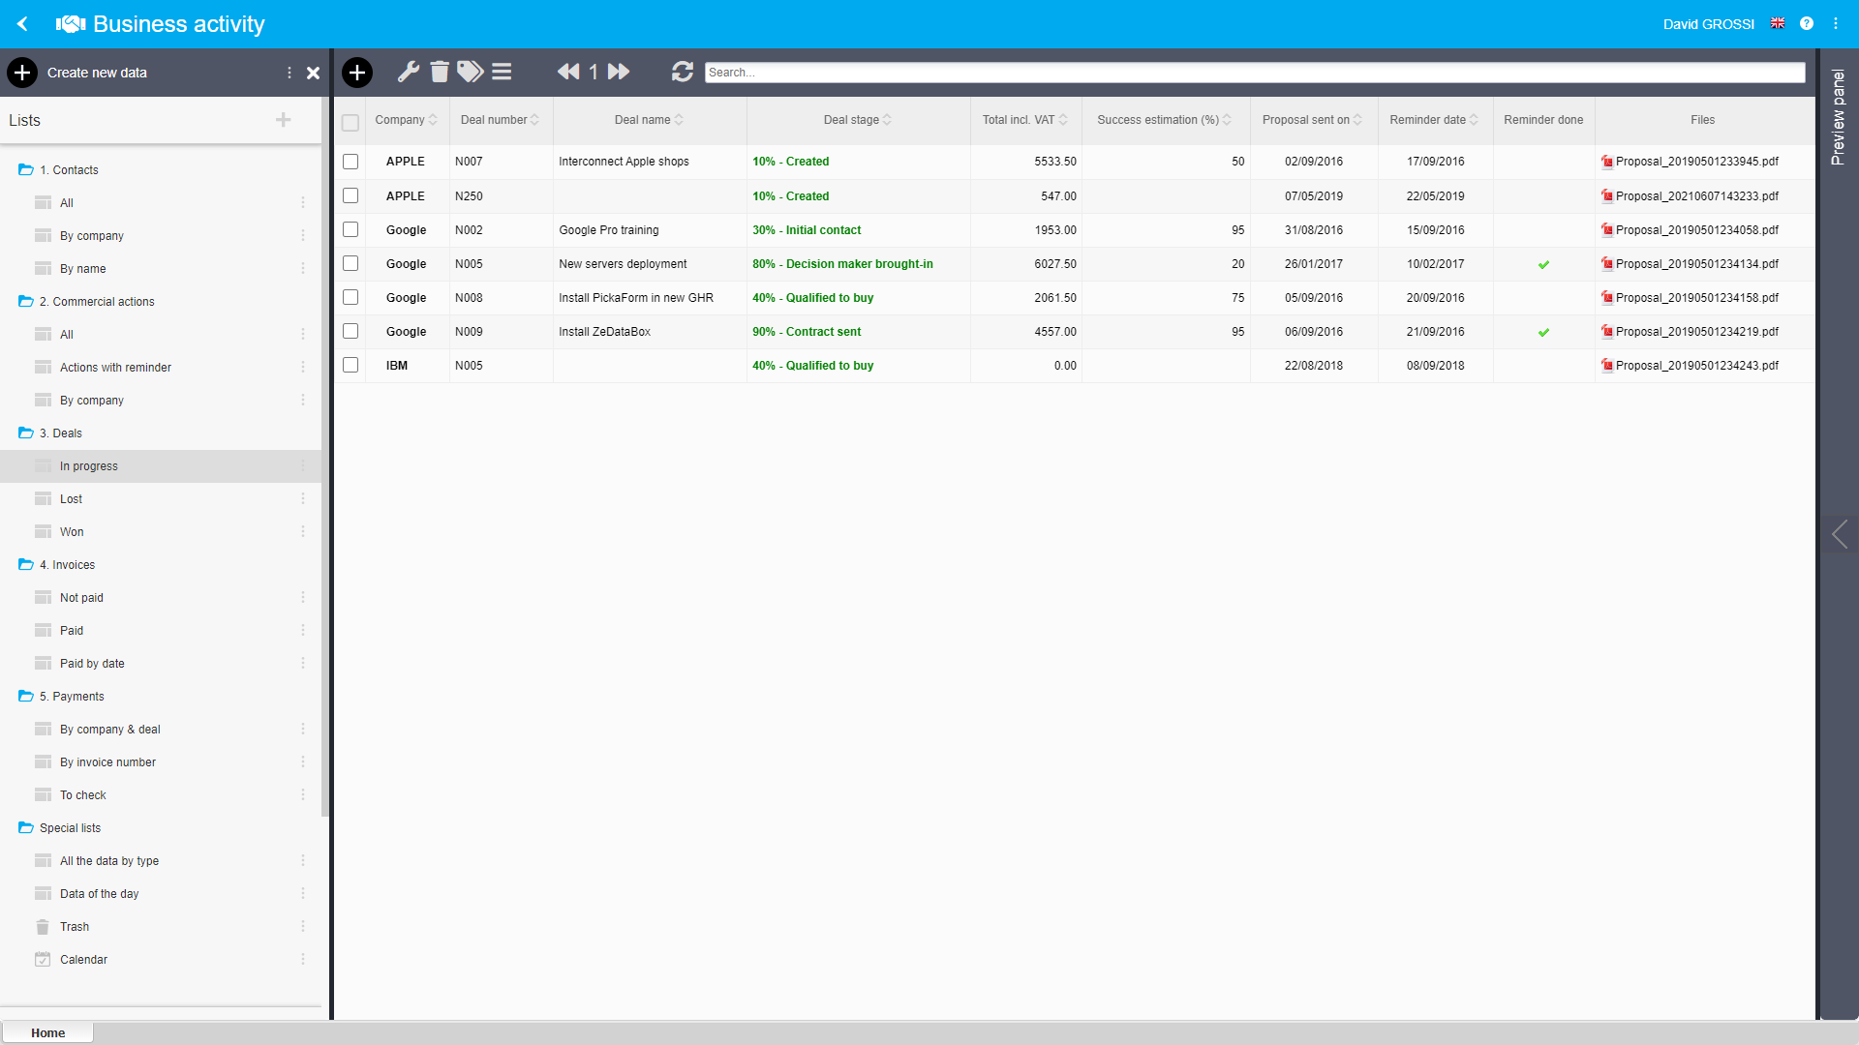Screen dimensions: 1859x1045
Task: Go to the next page with the forward arrows
Action: pyautogui.click(x=619, y=72)
